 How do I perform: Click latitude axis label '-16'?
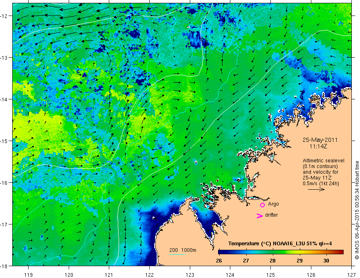coord(4,183)
